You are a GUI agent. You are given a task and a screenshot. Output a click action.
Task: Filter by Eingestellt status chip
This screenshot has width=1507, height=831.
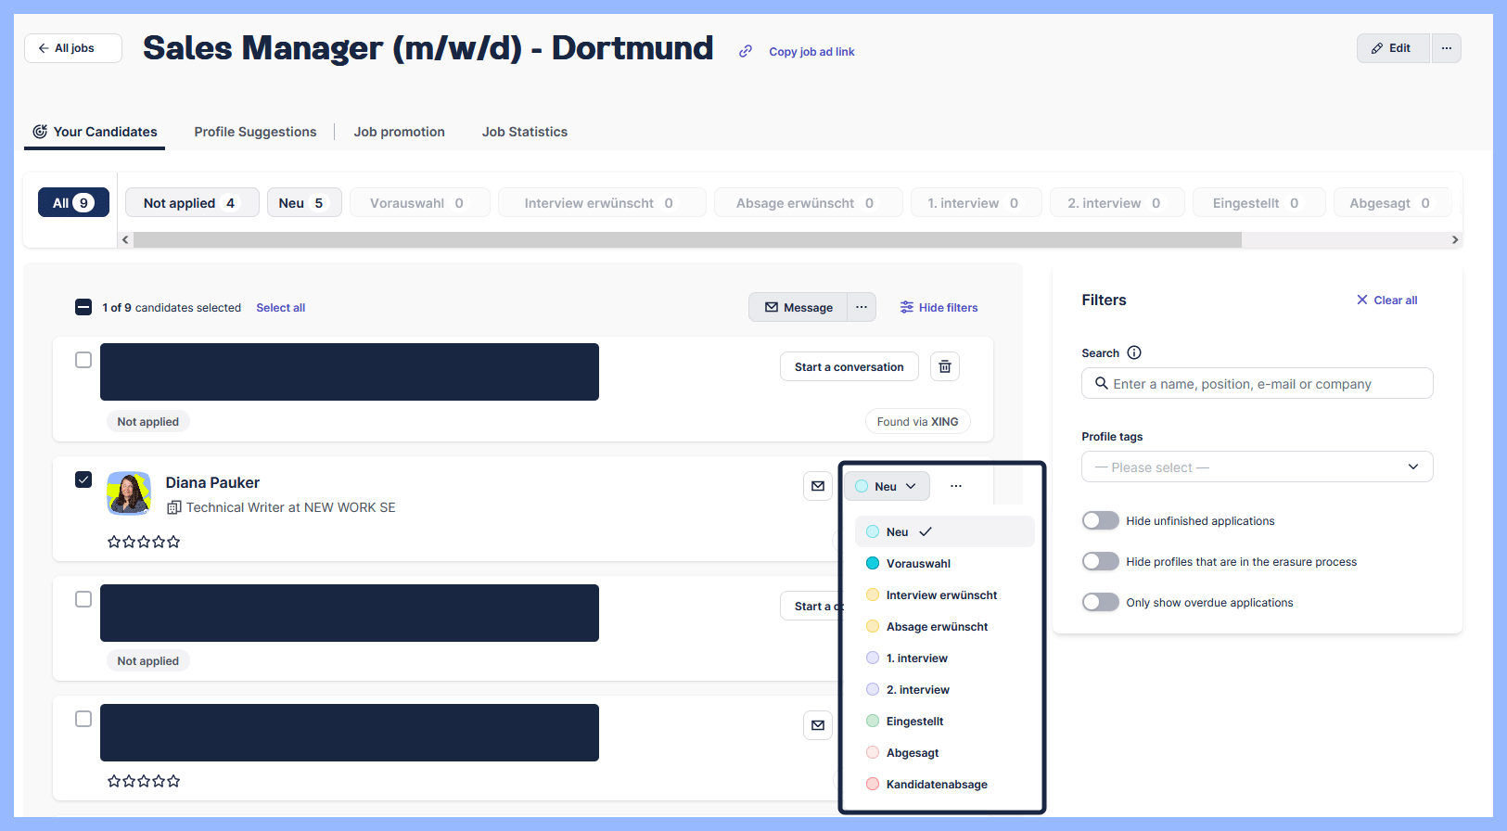tap(1258, 202)
